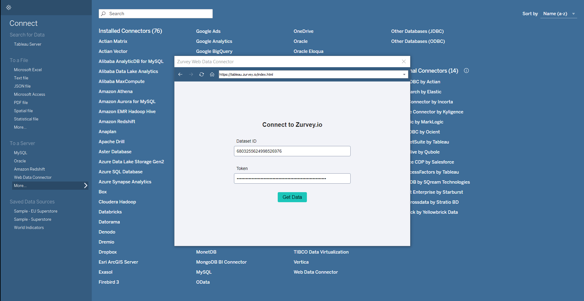This screenshot has width=584, height=301.
Task: Select MySQL under To a Server
Action: [21, 153]
